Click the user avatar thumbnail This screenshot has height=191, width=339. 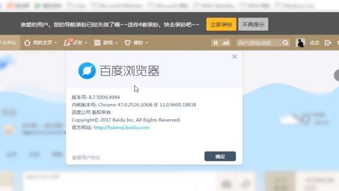tap(300, 42)
